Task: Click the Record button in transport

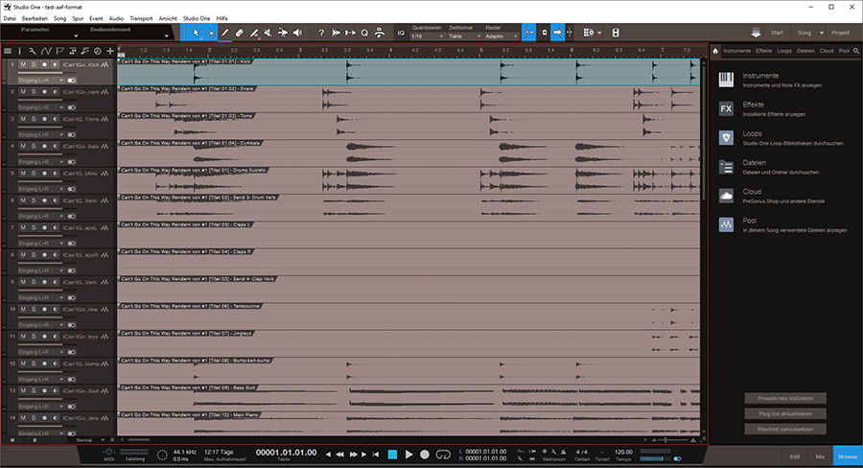Action: pos(425,455)
